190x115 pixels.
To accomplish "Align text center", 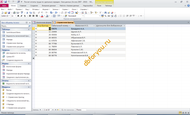I will 33,16.
